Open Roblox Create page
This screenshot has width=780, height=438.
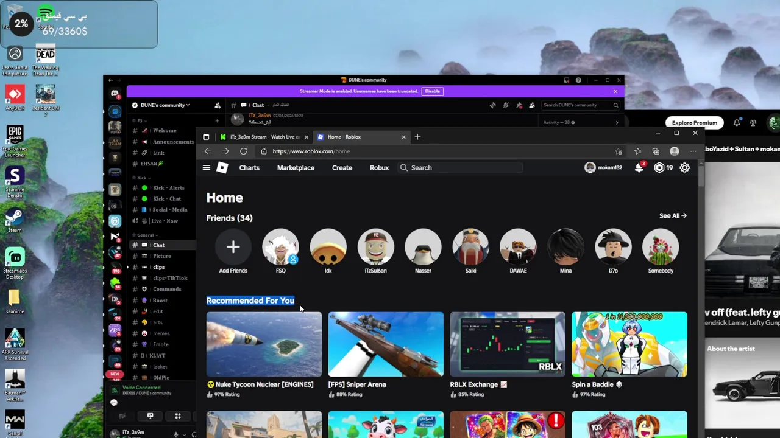342,168
